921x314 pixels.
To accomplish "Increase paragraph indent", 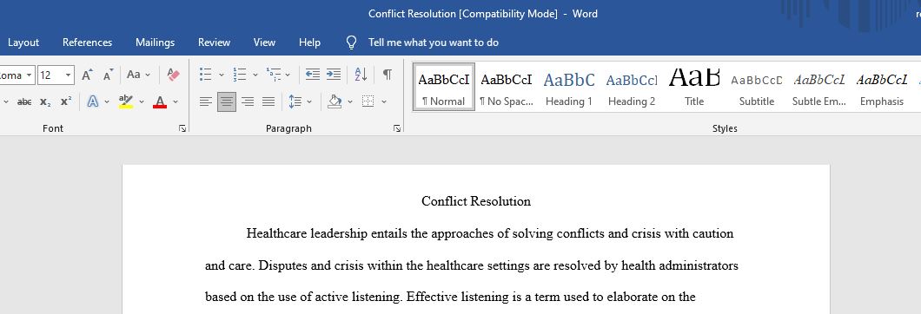I will (x=334, y=75).
